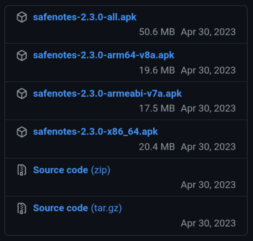Click the package icon beside safenotes-2.3.0-all.apk
Screen dimensions: 253x241
[22, 17]
